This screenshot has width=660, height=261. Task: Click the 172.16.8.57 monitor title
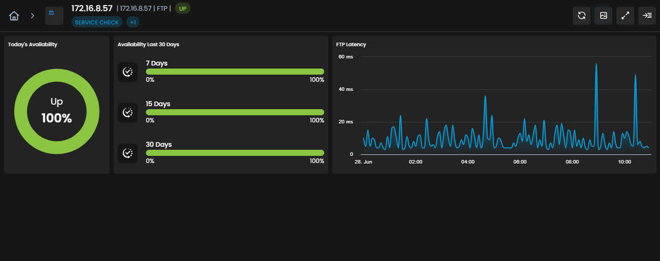(92, 8)
